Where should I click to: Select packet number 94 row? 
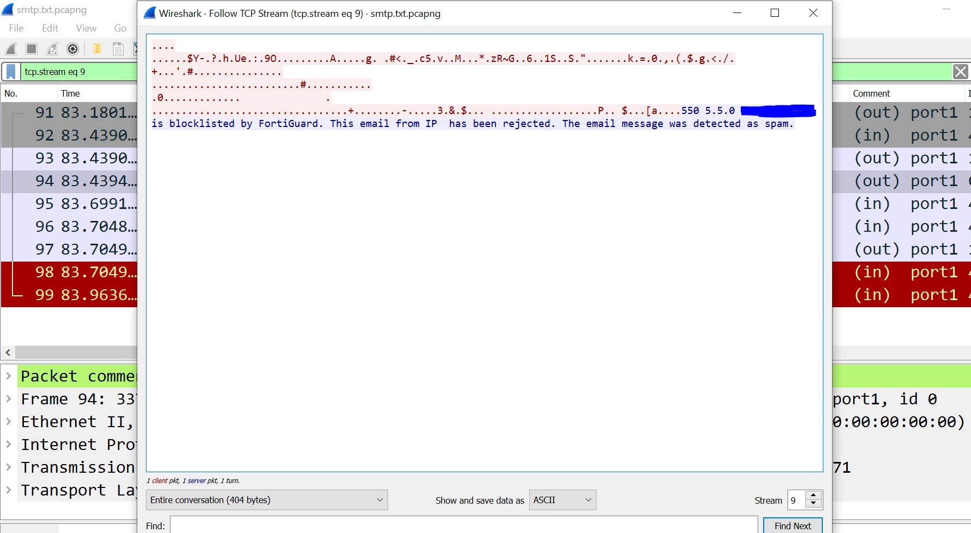[x=69, y=181]
